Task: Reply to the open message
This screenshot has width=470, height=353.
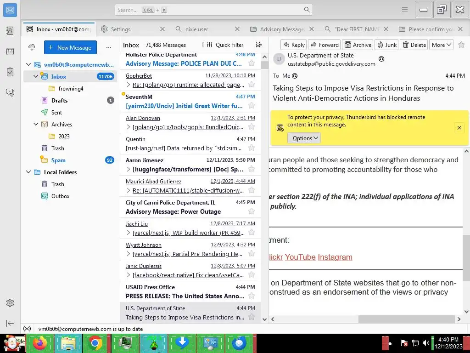Action: pos(294,45)
